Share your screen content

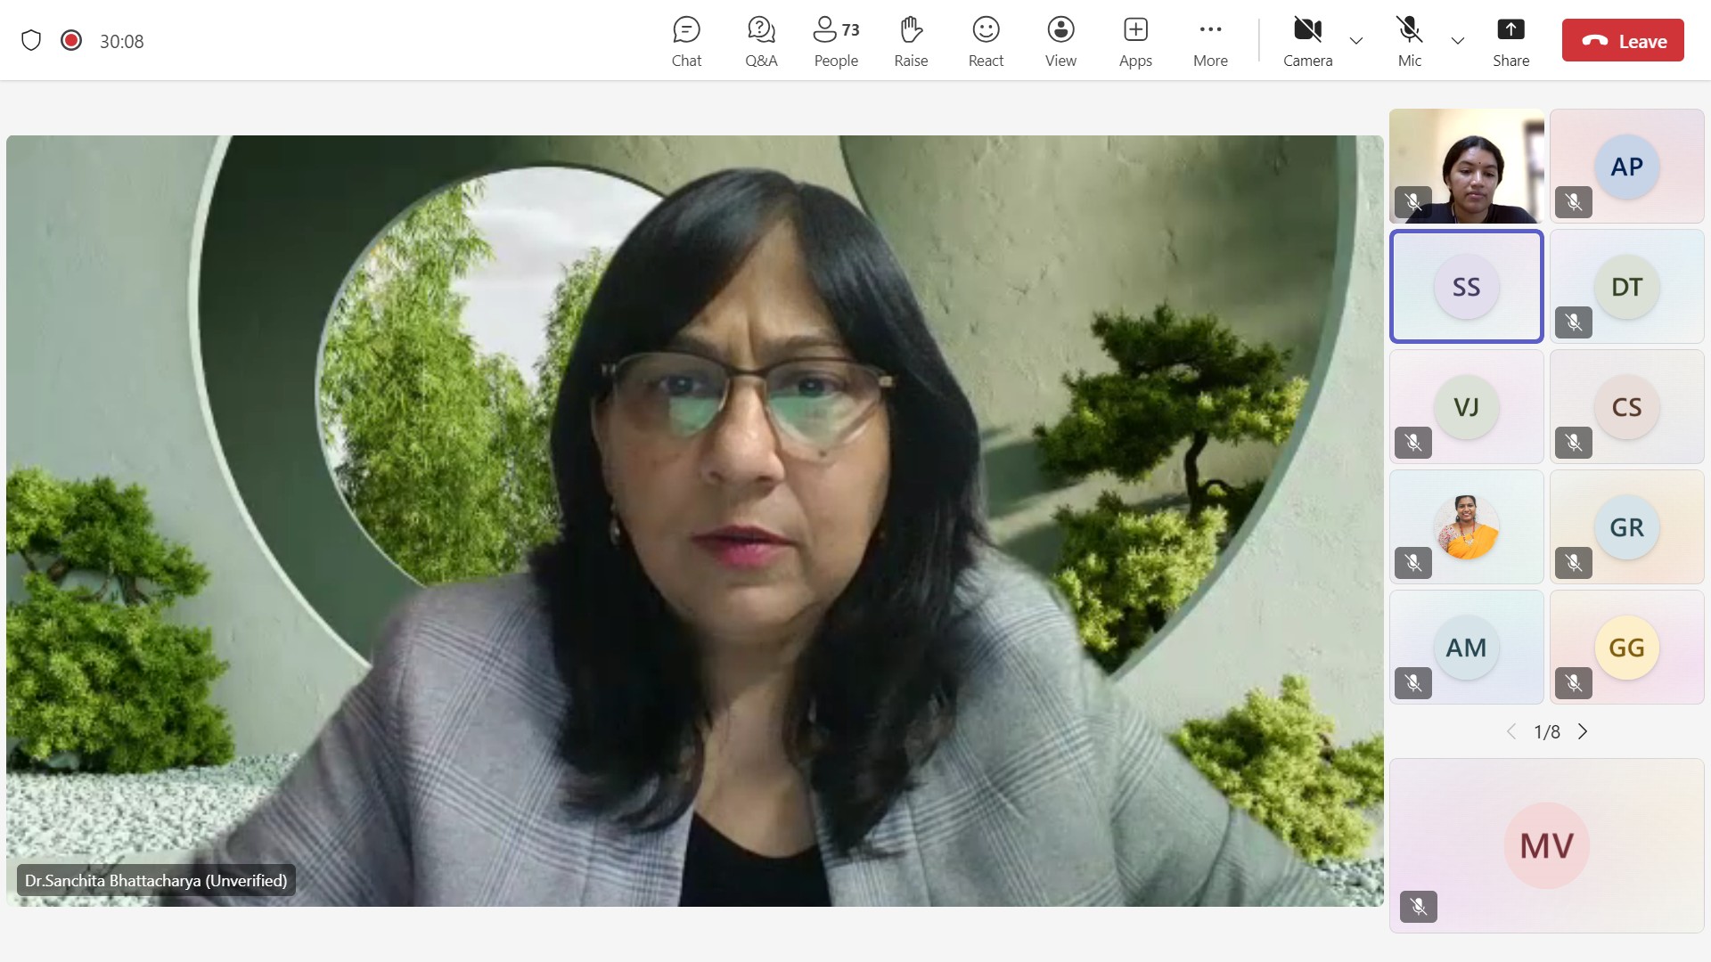(1510, 41)
